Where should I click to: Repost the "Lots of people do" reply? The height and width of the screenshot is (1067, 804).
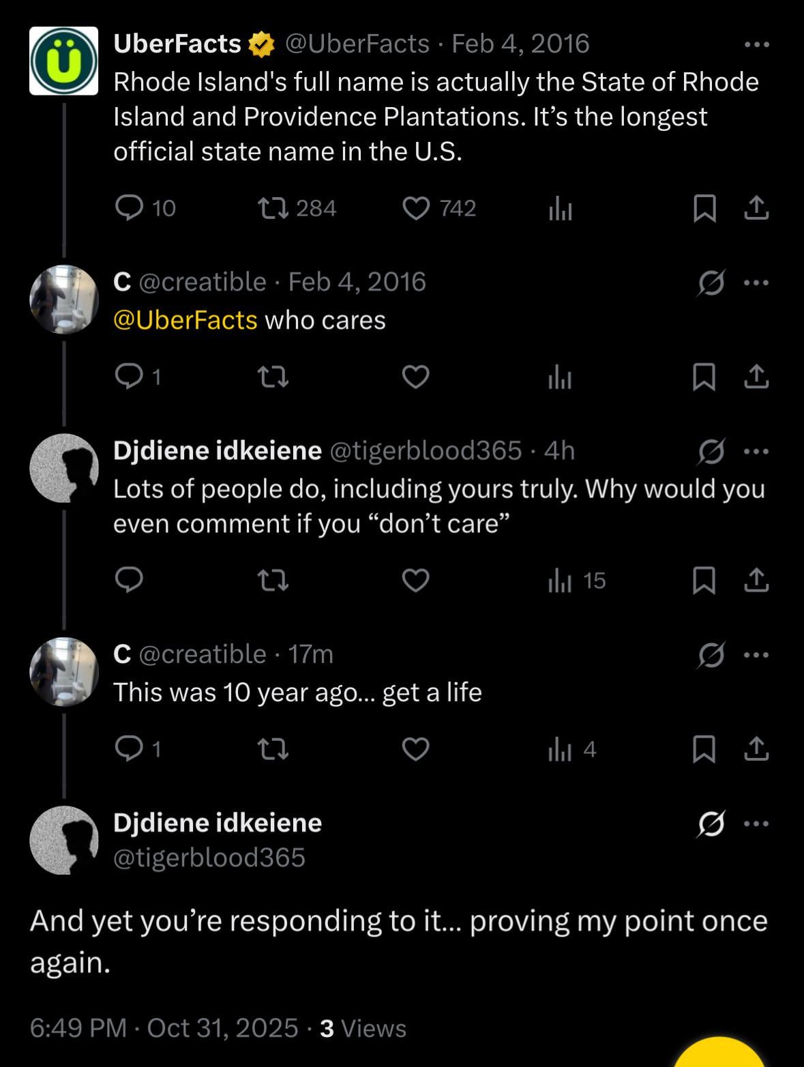pos(274,581)
